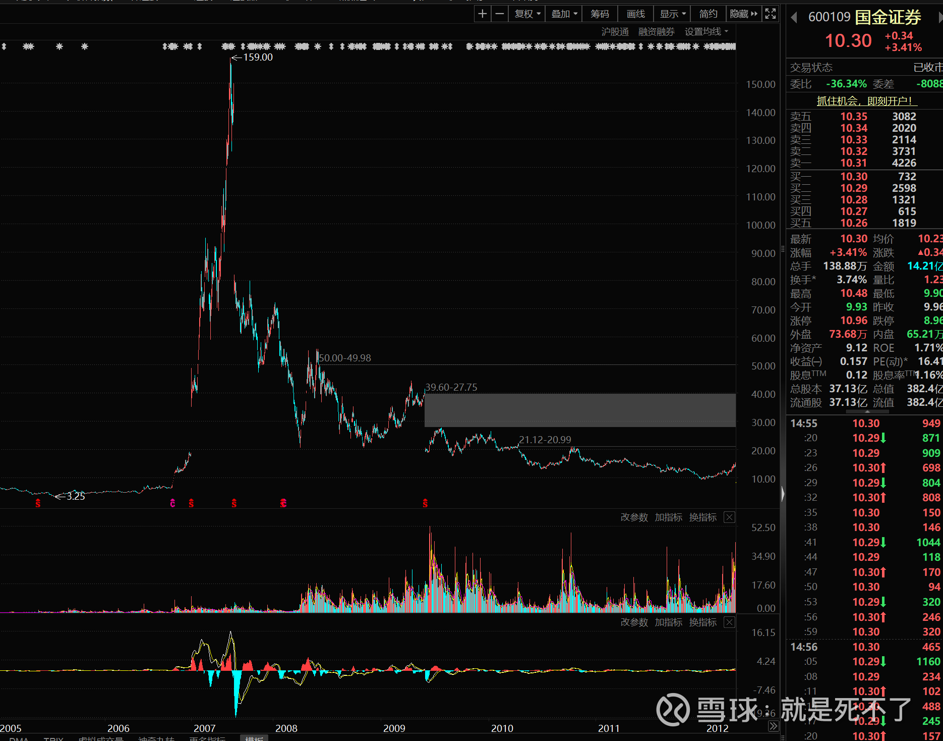Click 涨停 value 10.96
Image resolution: width=943 pixels, height=741 pixels.
coord(854,321)
